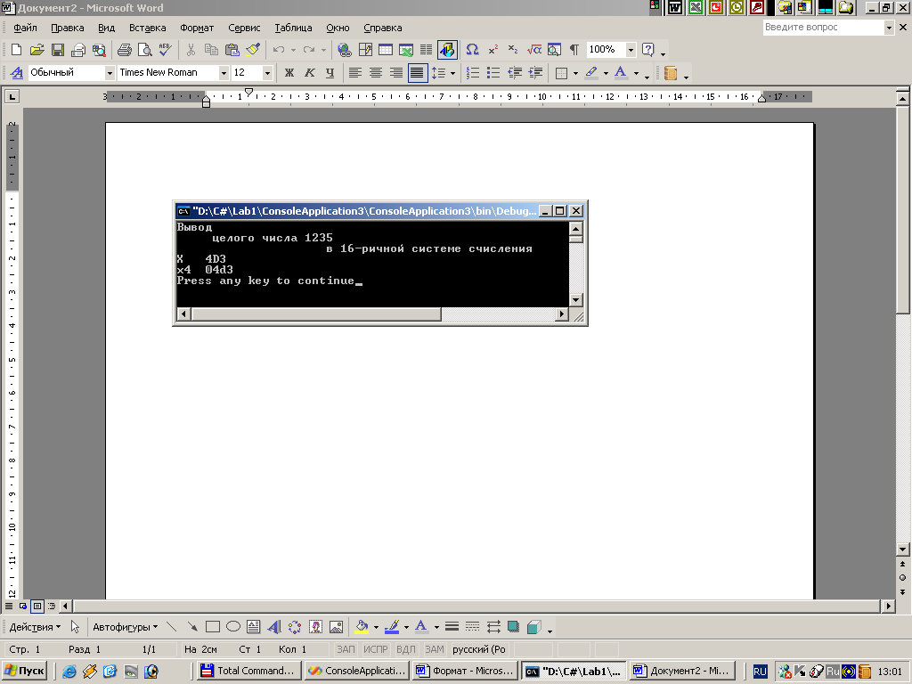Open the Columns layout button
This screenshot has width=912, height=684.
pos(427,50)
